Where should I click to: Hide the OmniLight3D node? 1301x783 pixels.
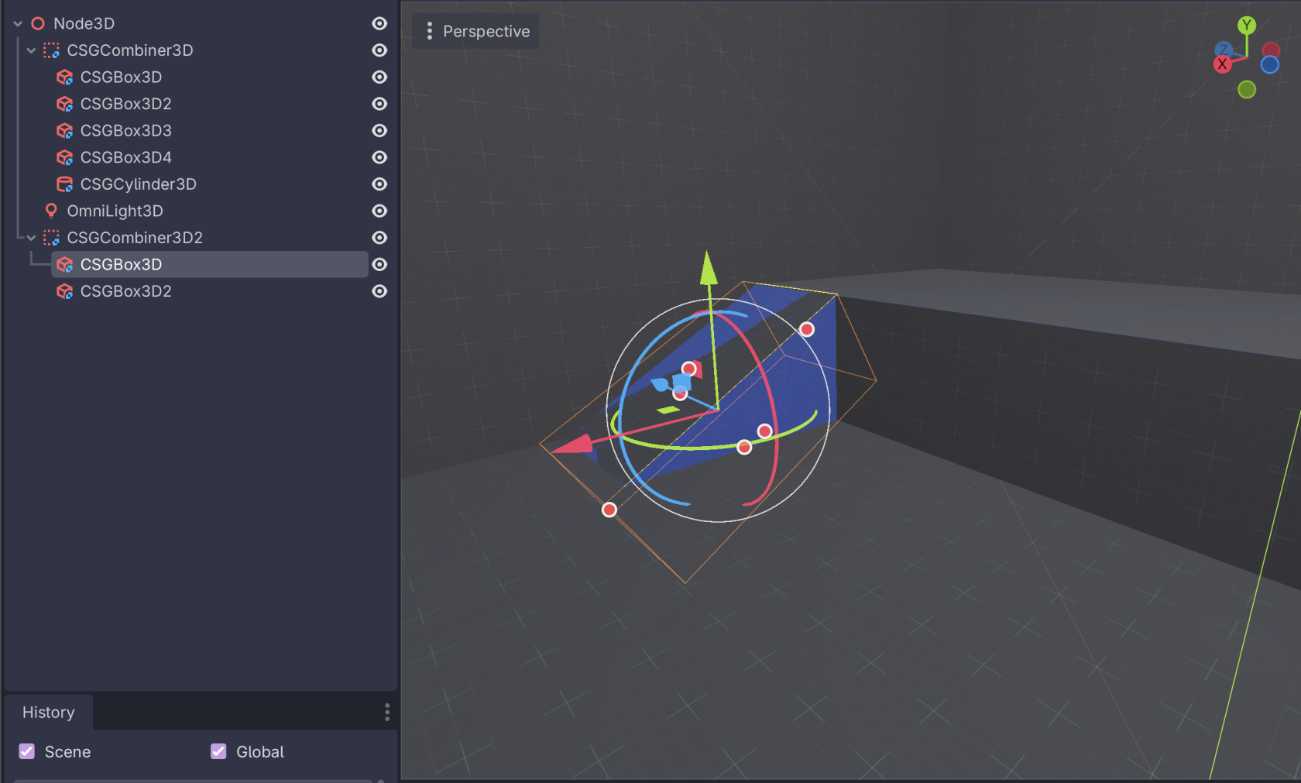click(379, 211)
